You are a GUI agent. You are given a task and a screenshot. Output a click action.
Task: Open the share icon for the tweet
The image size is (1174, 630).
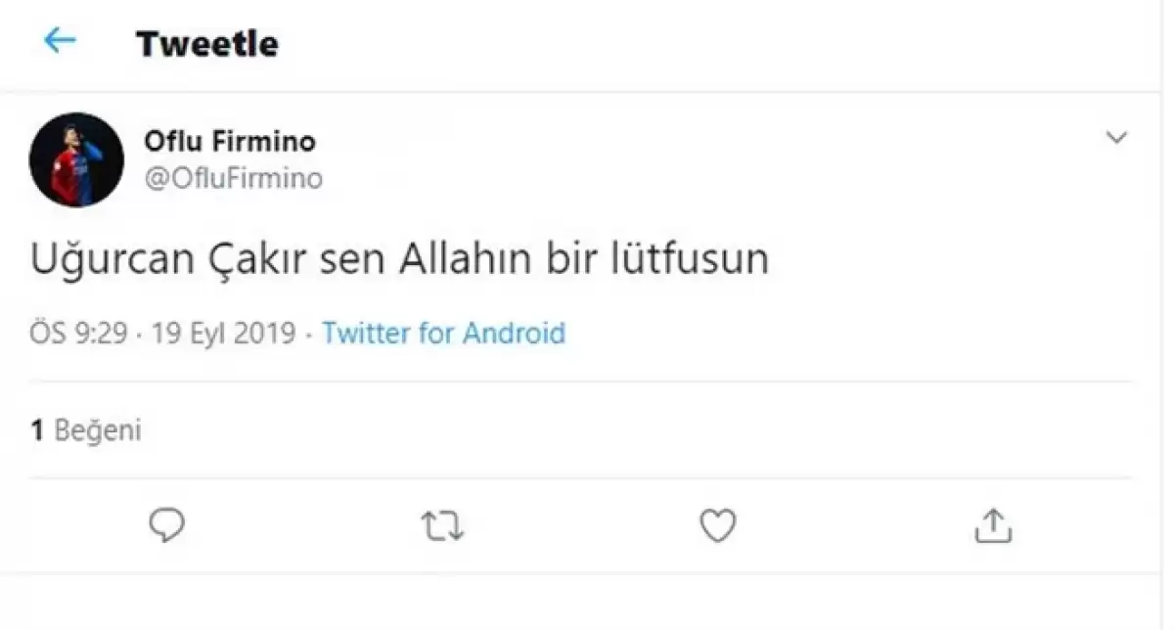[993, 526]
